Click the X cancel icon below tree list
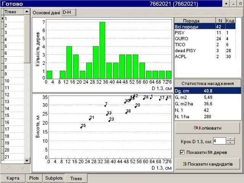244x183 pixels. [22, 169]
